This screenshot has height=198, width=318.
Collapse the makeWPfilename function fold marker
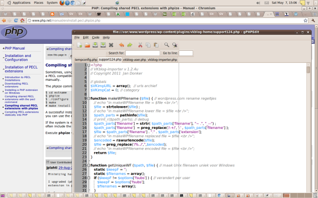pyautogui.click(x=89, y=98)
